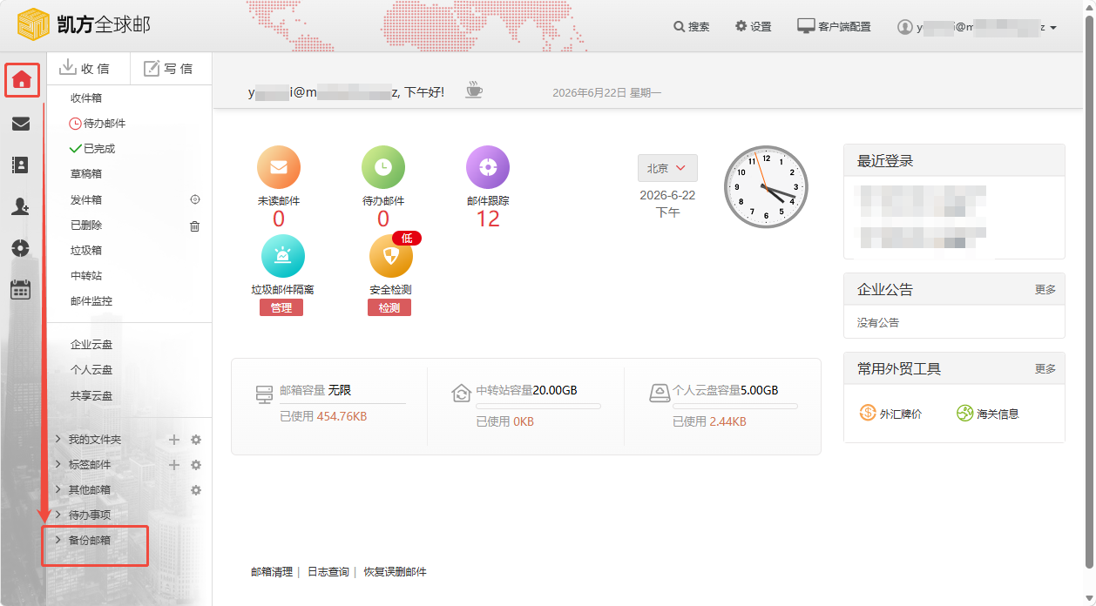1096x606 pixels.
Task: Open the calendar icon in sidebar
Action: (21, 290)
